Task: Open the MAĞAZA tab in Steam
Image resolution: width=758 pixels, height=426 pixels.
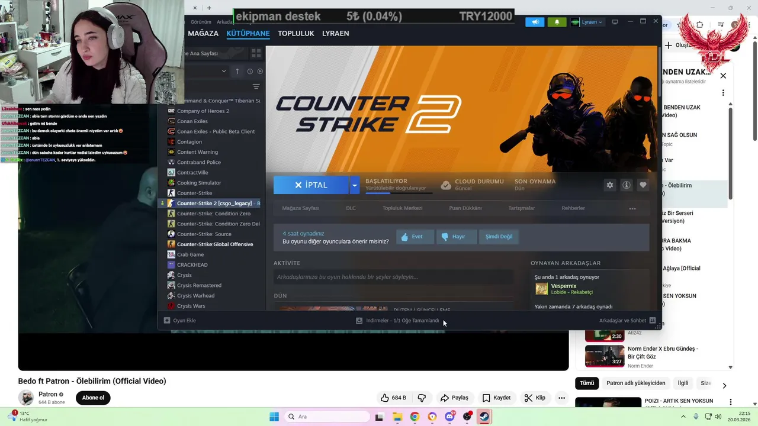Action: [x=203, y=33]
